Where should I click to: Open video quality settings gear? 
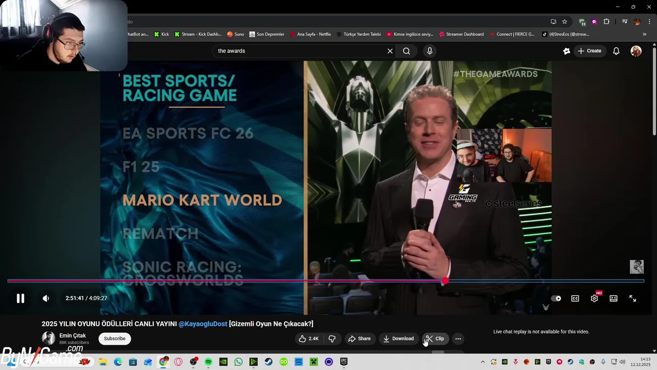coord(594,298)
